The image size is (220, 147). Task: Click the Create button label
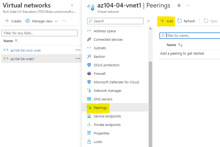click(x=16, y=21)
